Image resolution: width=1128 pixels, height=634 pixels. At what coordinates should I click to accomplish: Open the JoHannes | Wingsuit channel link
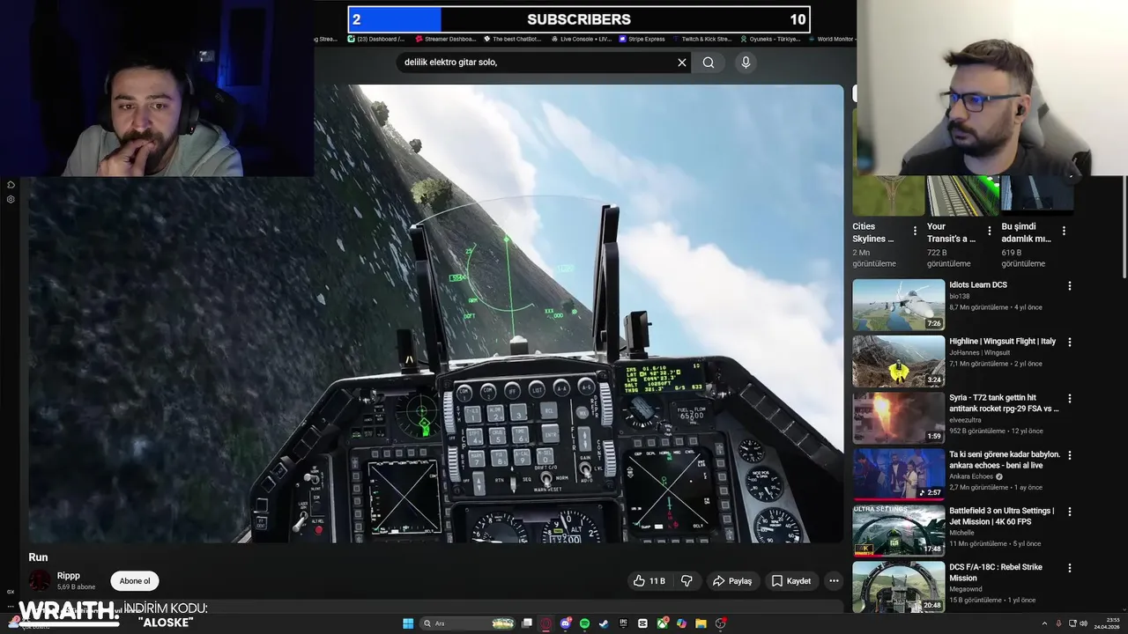coord(979,353)
